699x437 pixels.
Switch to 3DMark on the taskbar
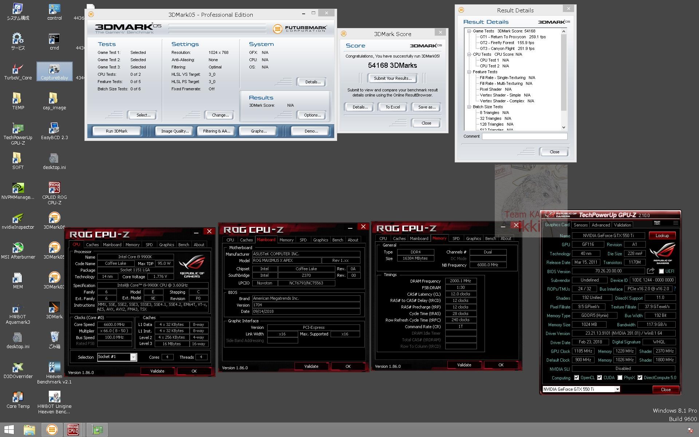52,430
